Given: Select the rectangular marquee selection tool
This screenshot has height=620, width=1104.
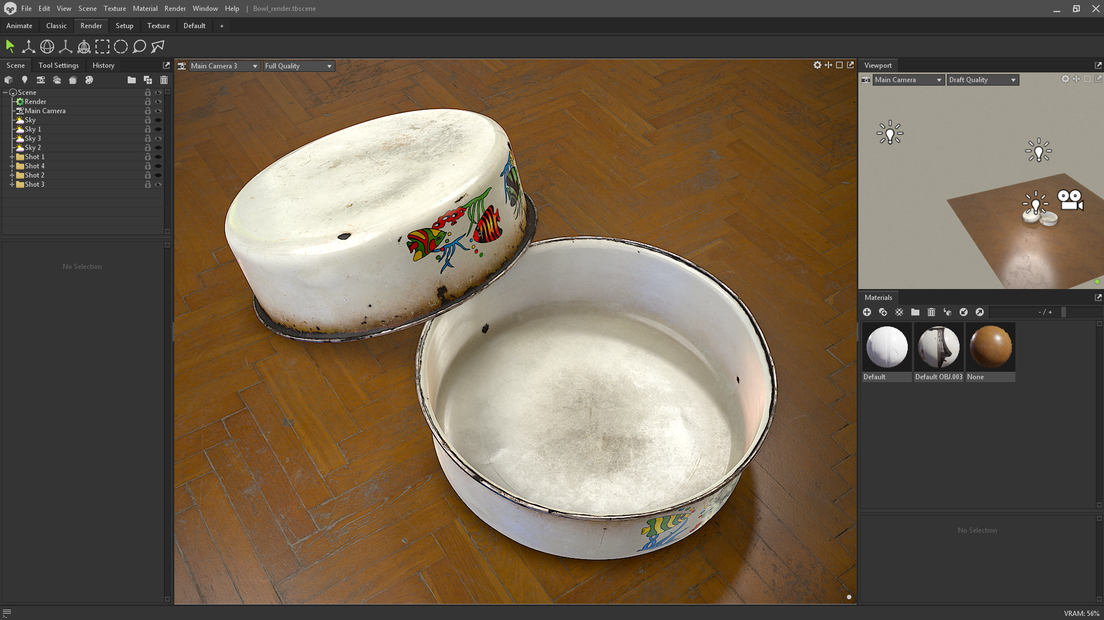Looking at the screenshot, I should (x=102, y=47).
